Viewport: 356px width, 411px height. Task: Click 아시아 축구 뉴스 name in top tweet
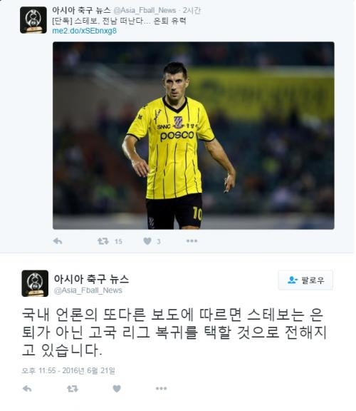[x=81, y=10]
